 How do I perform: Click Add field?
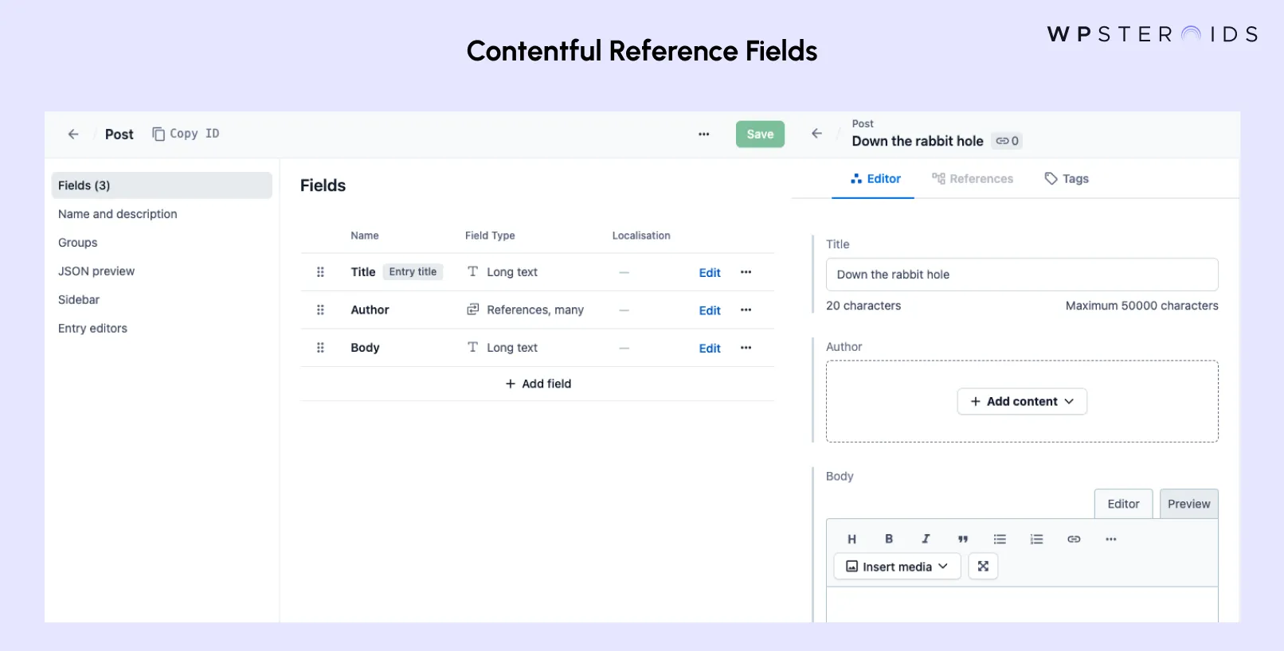(538, 384)
